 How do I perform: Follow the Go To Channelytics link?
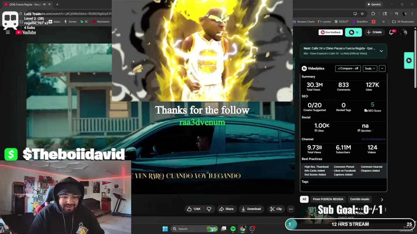[x=373, y=139]
